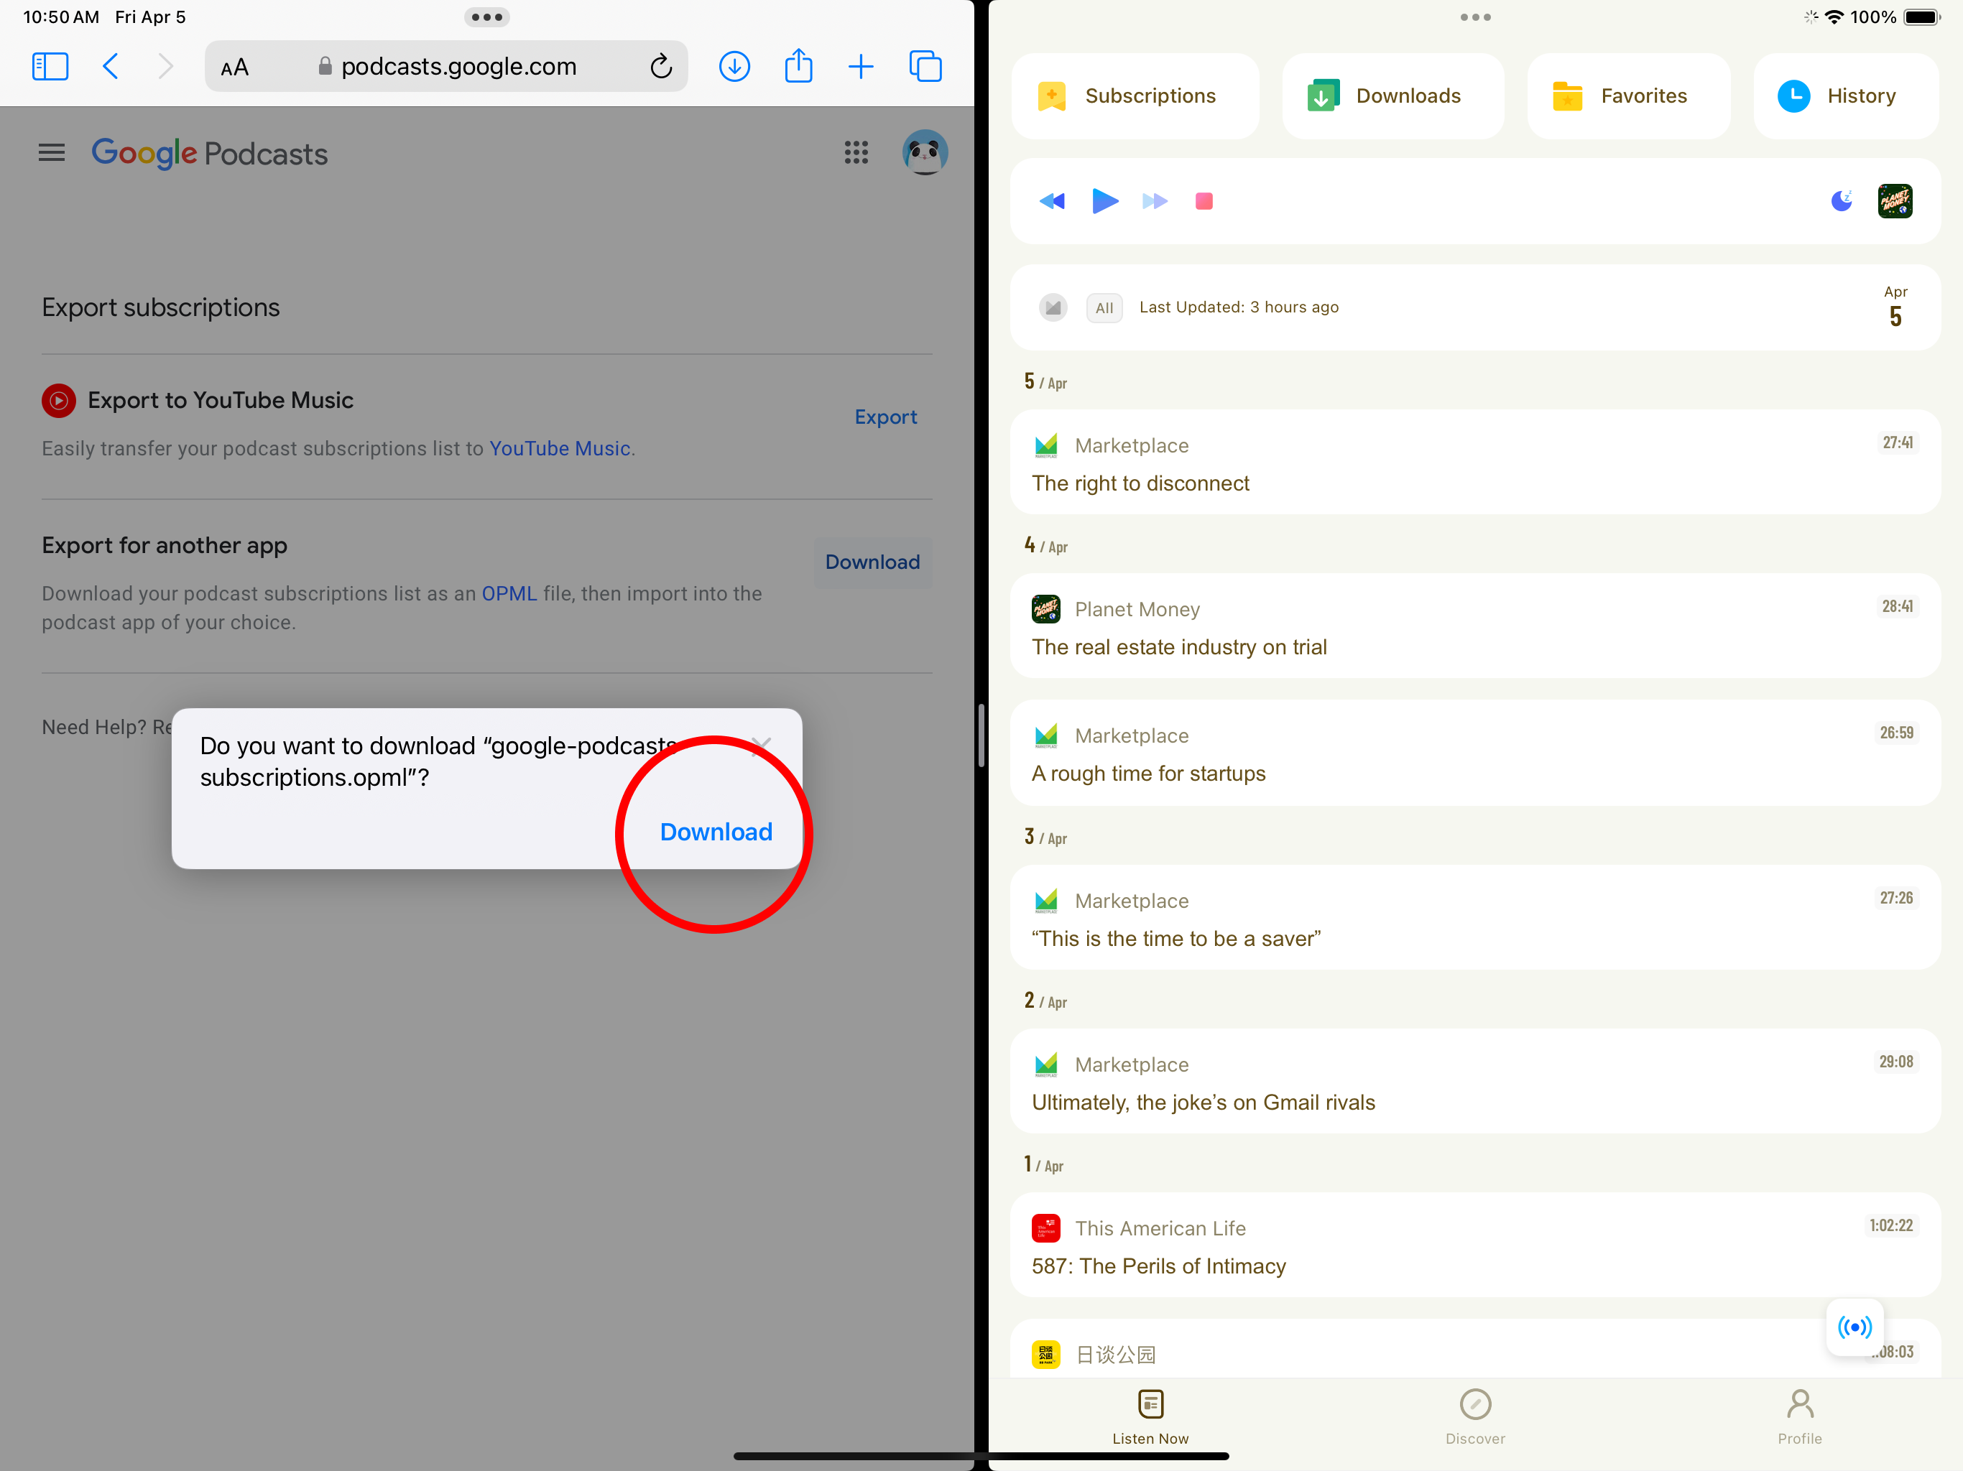Screen dimensions: 1963x1471
Task: Open the Google apps grid icon
Action: 856,152
